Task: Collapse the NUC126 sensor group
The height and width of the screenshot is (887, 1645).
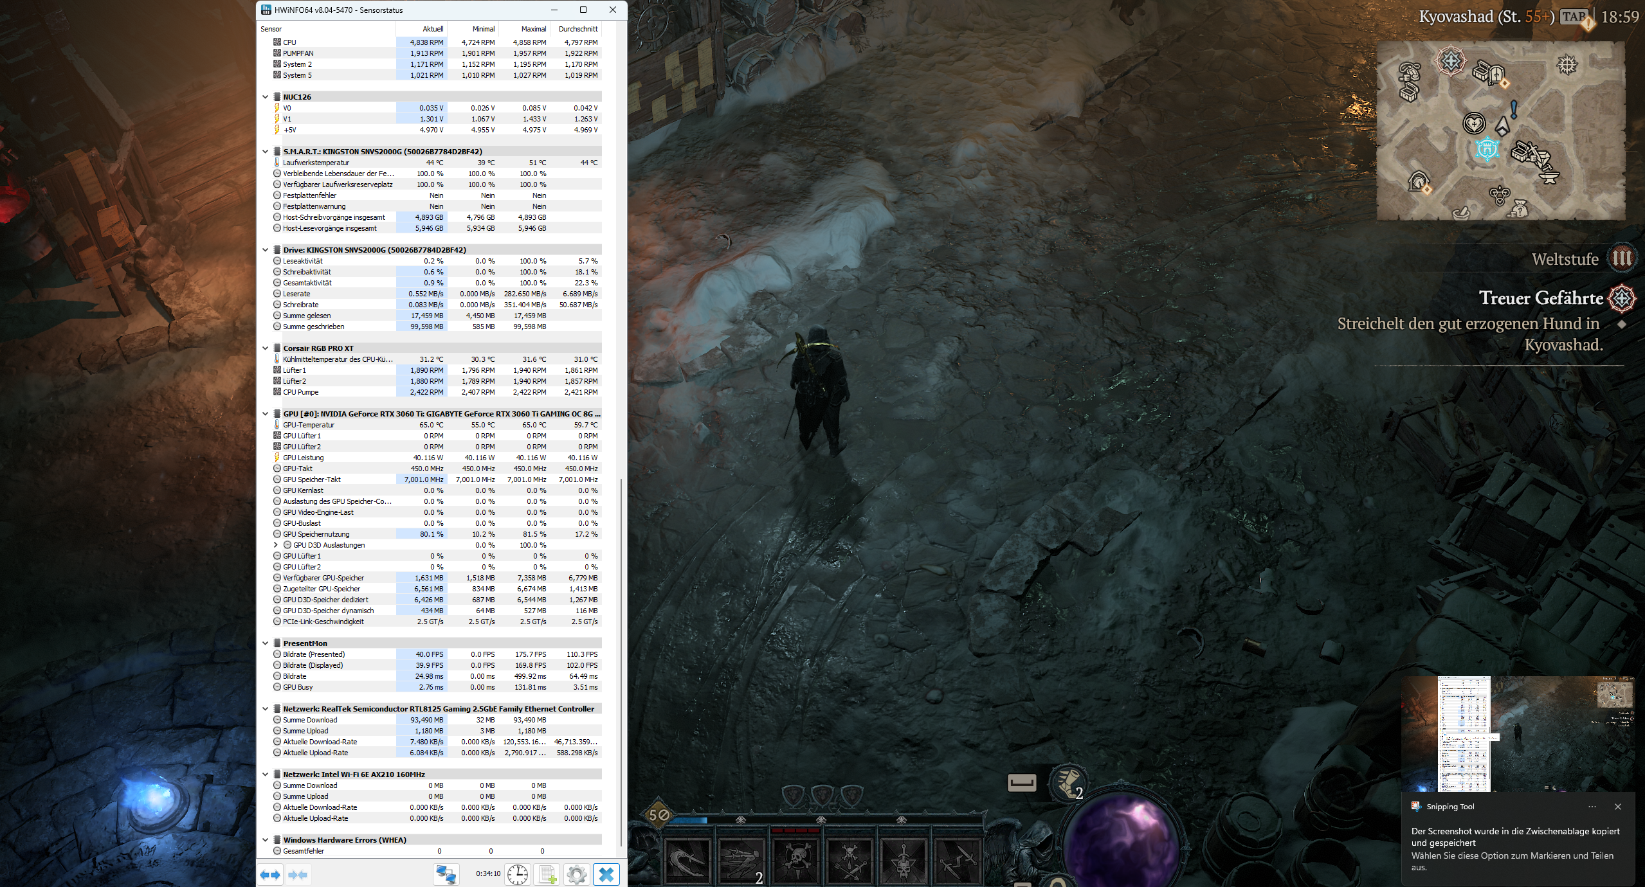Action: click(x=265, y=97)
